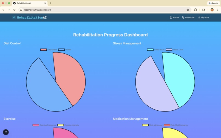221x138 pixels.
Task: Click the Gemini button
Action: [x=213, y=3]
